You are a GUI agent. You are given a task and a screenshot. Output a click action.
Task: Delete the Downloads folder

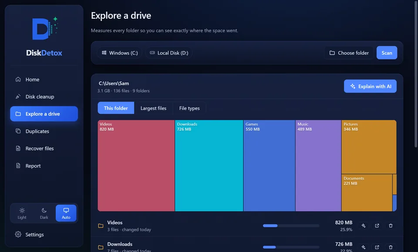pos(391,247)
